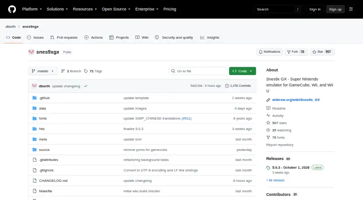Viewport: 363px width, 200px height.
Task: Open the commit history clock icon
Action: point(227,86)
